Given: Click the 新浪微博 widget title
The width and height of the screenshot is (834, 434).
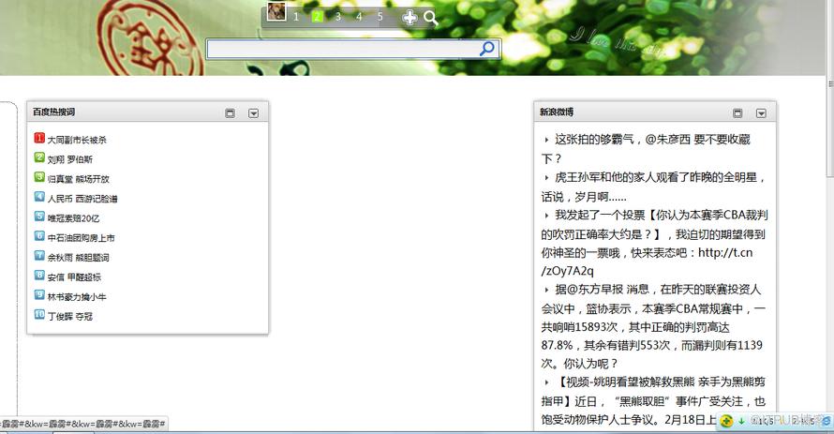Looking at the screenshot, I should click(557, 112).
